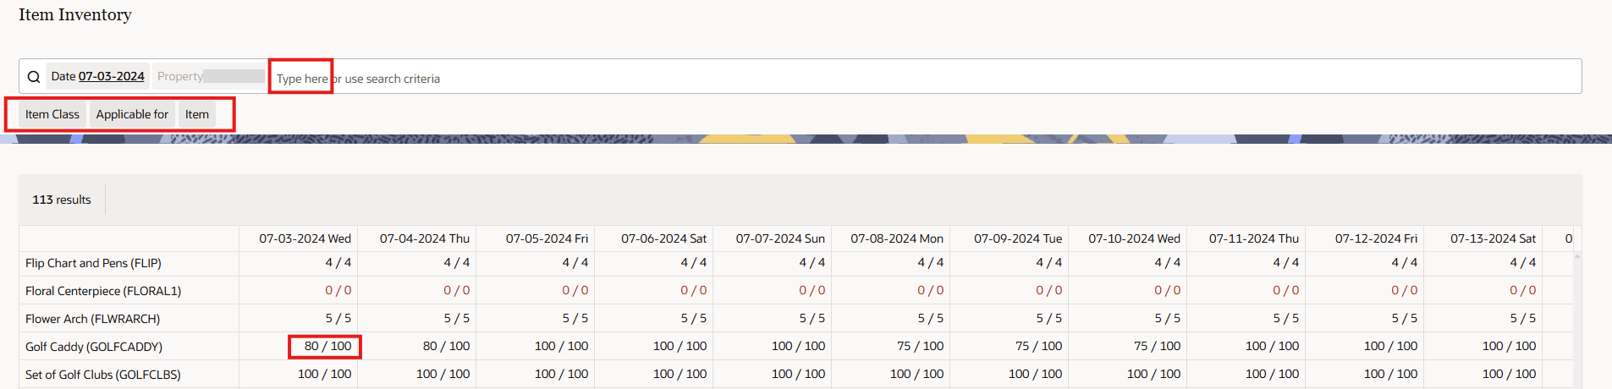Viewport: 1612px width, 389px height.
Task: Open the Date 07-03-2024 filter
Action: (97, 76)
